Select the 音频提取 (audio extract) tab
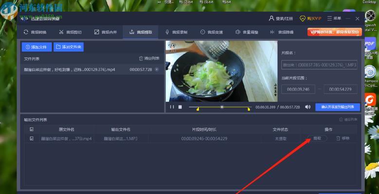The width and height of the screenshot is (379, 194). pos(141,32)
